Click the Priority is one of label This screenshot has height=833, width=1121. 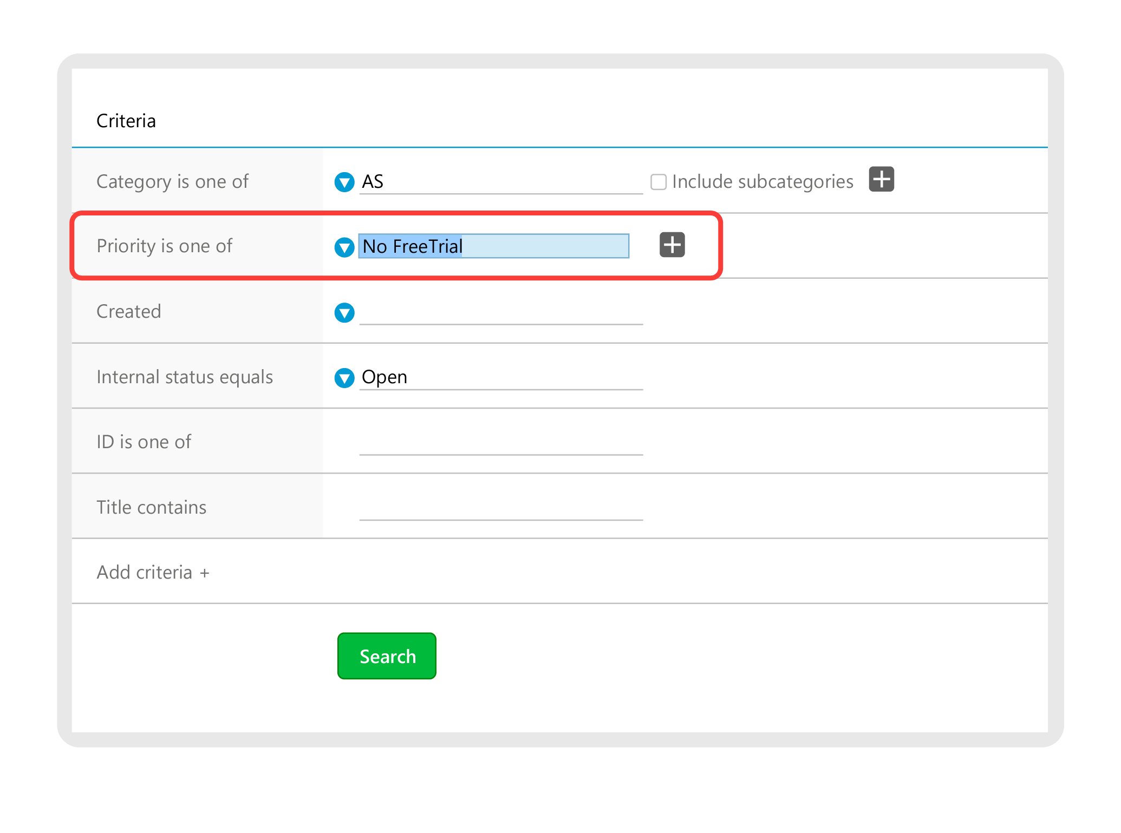tap(164, 246)
